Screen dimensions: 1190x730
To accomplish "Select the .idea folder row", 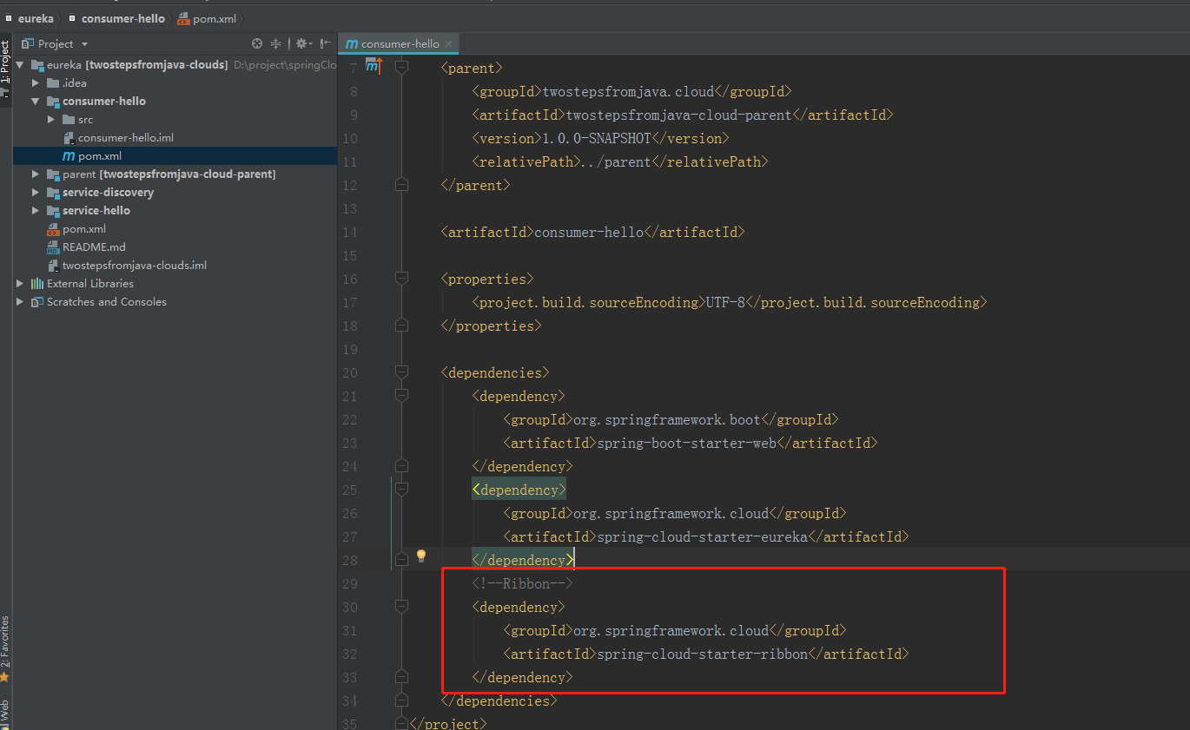I will point(175,83).
